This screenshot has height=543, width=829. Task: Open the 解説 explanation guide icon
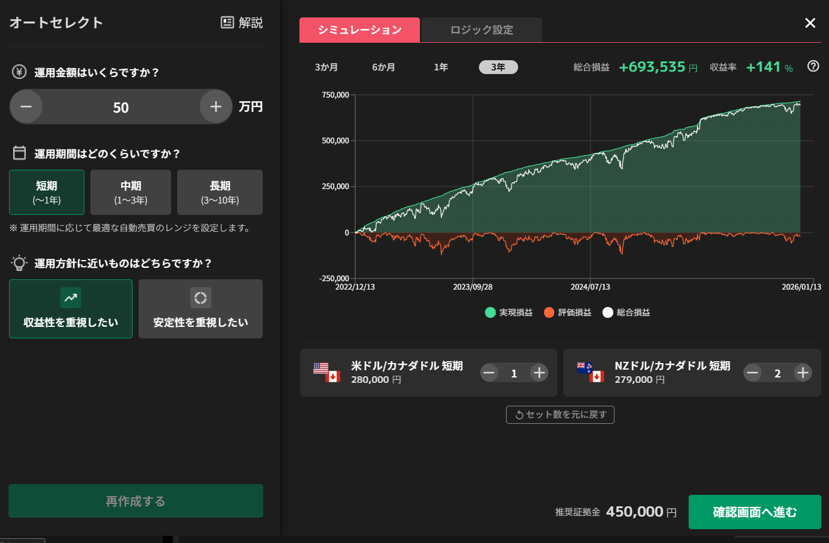227,23
